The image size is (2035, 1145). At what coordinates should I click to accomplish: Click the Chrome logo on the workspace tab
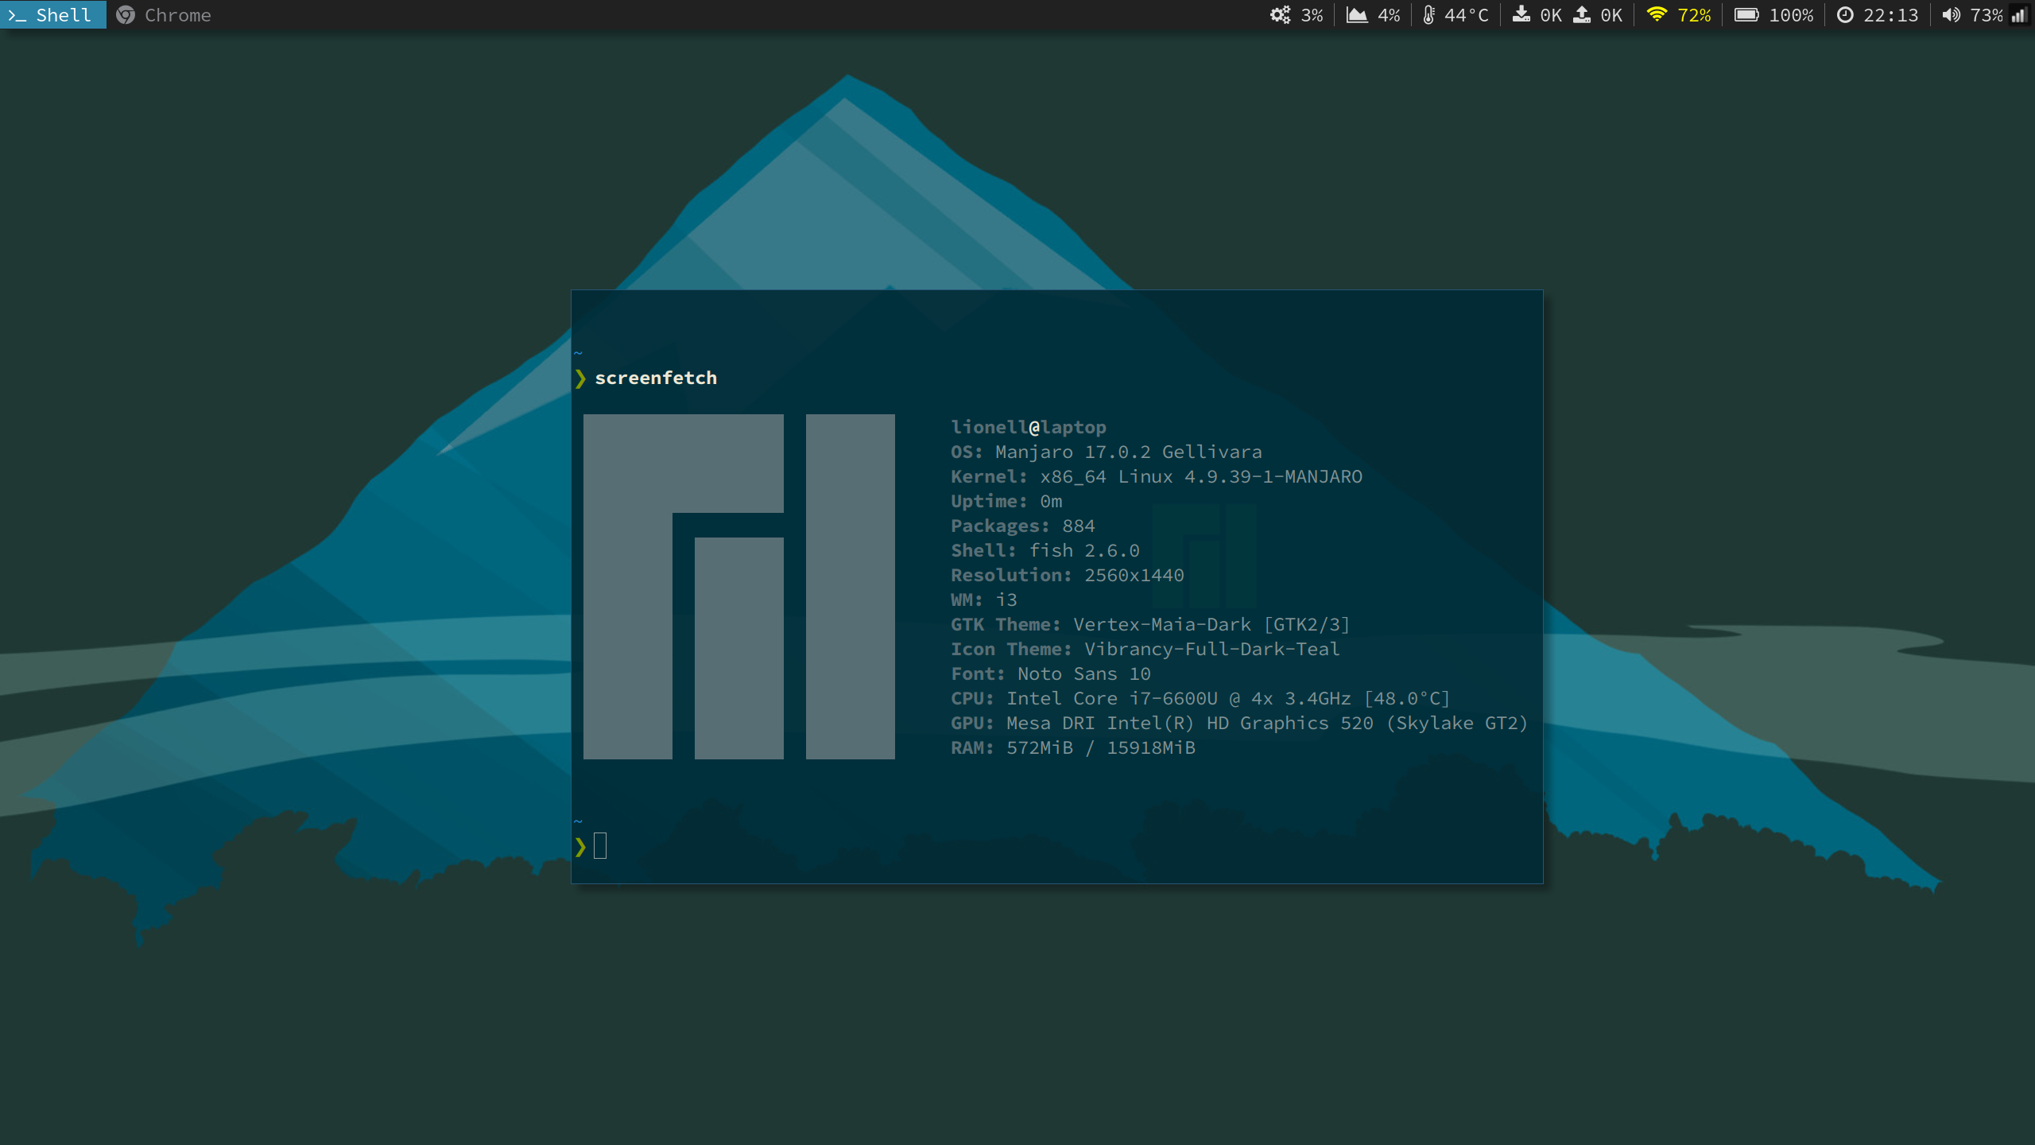click(x=126, y=15)
